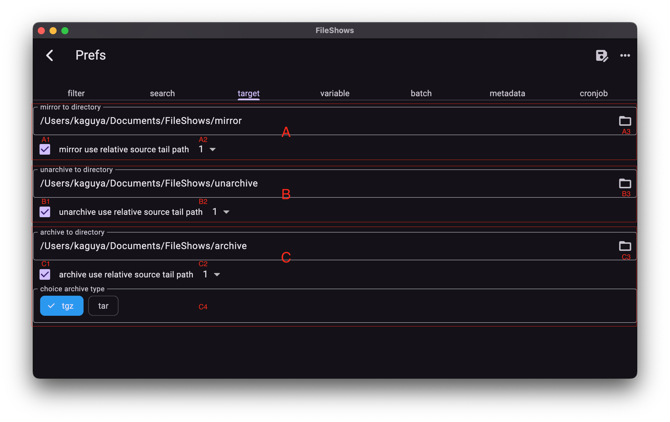Select the tgz archive type
The width and height of the screenshot is (670, 422).
click(x=62, y=306)
